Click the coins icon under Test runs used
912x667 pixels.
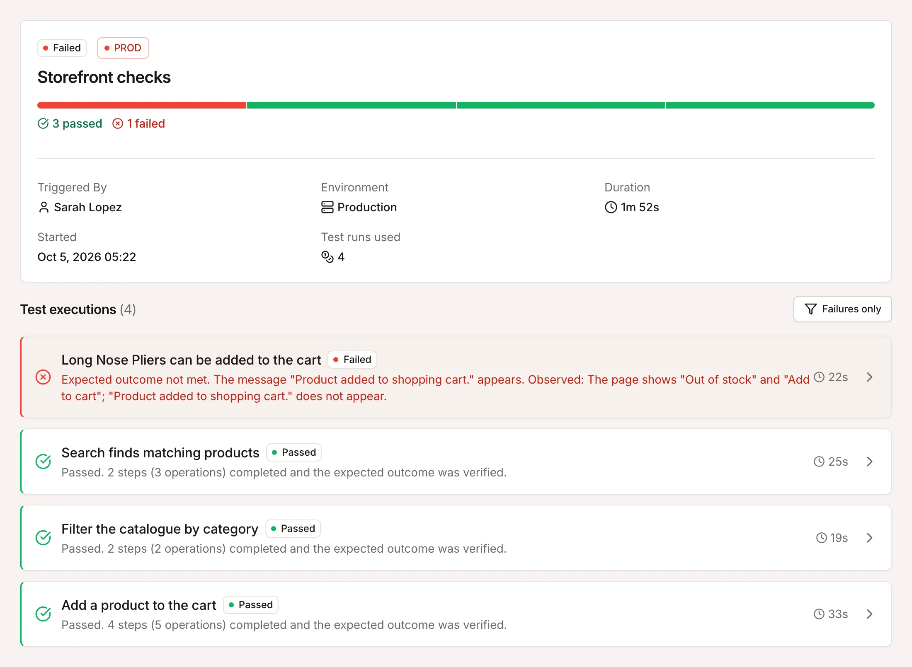coord(327,257)
